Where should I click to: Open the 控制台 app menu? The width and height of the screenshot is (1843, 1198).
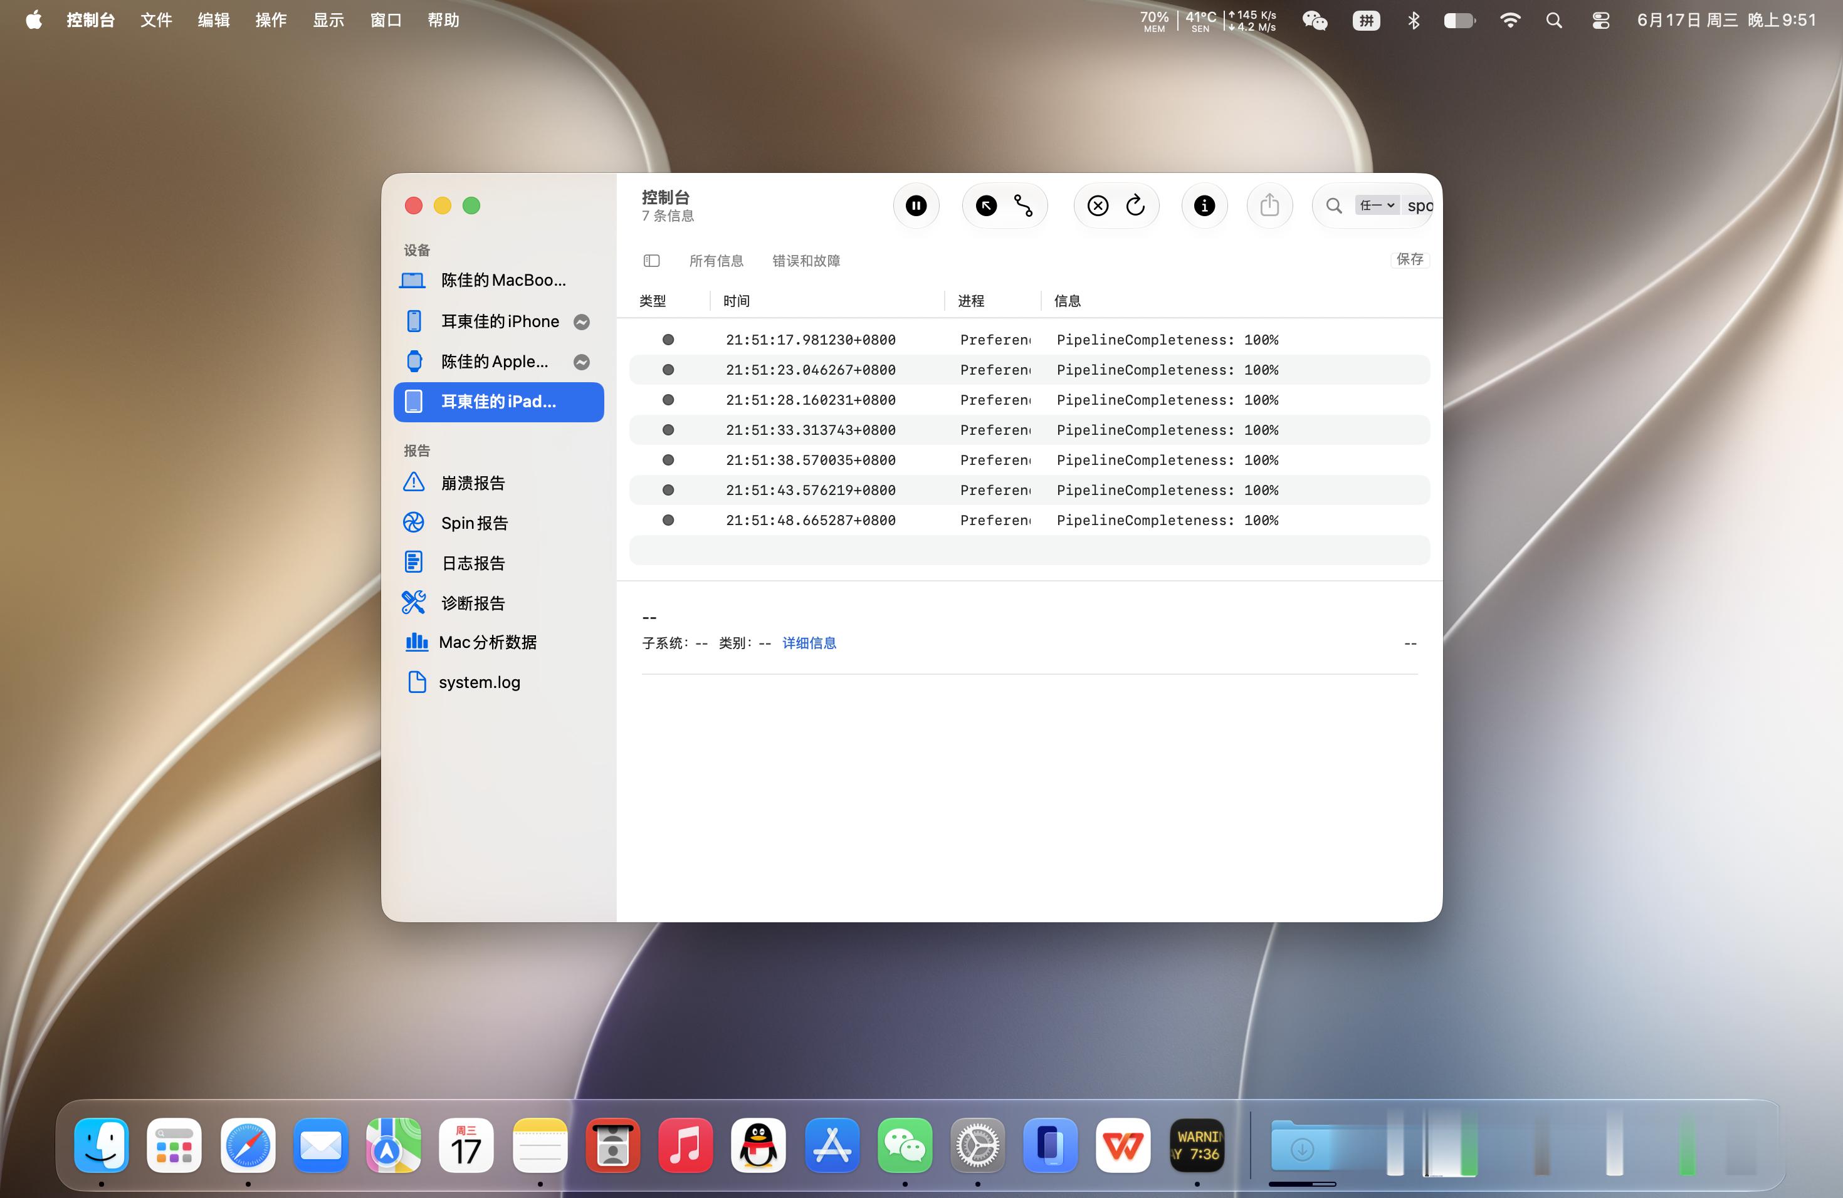[x=91, y=20]
